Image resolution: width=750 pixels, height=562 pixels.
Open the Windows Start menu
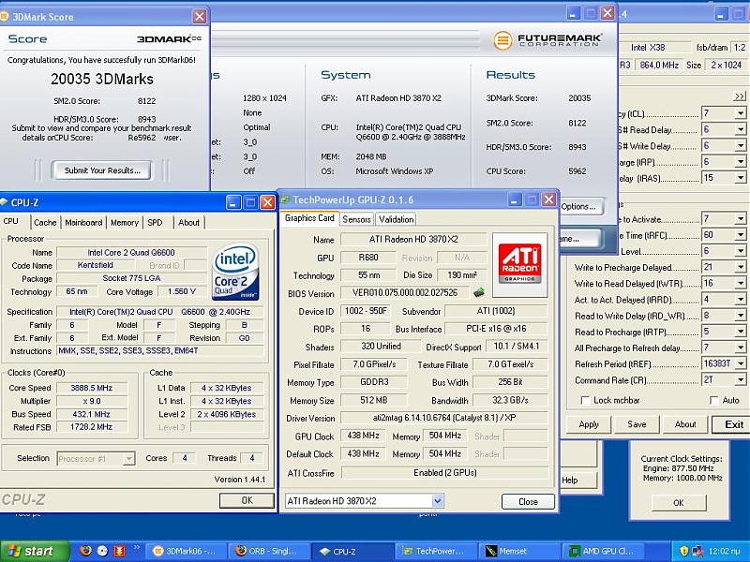[33, 551]
